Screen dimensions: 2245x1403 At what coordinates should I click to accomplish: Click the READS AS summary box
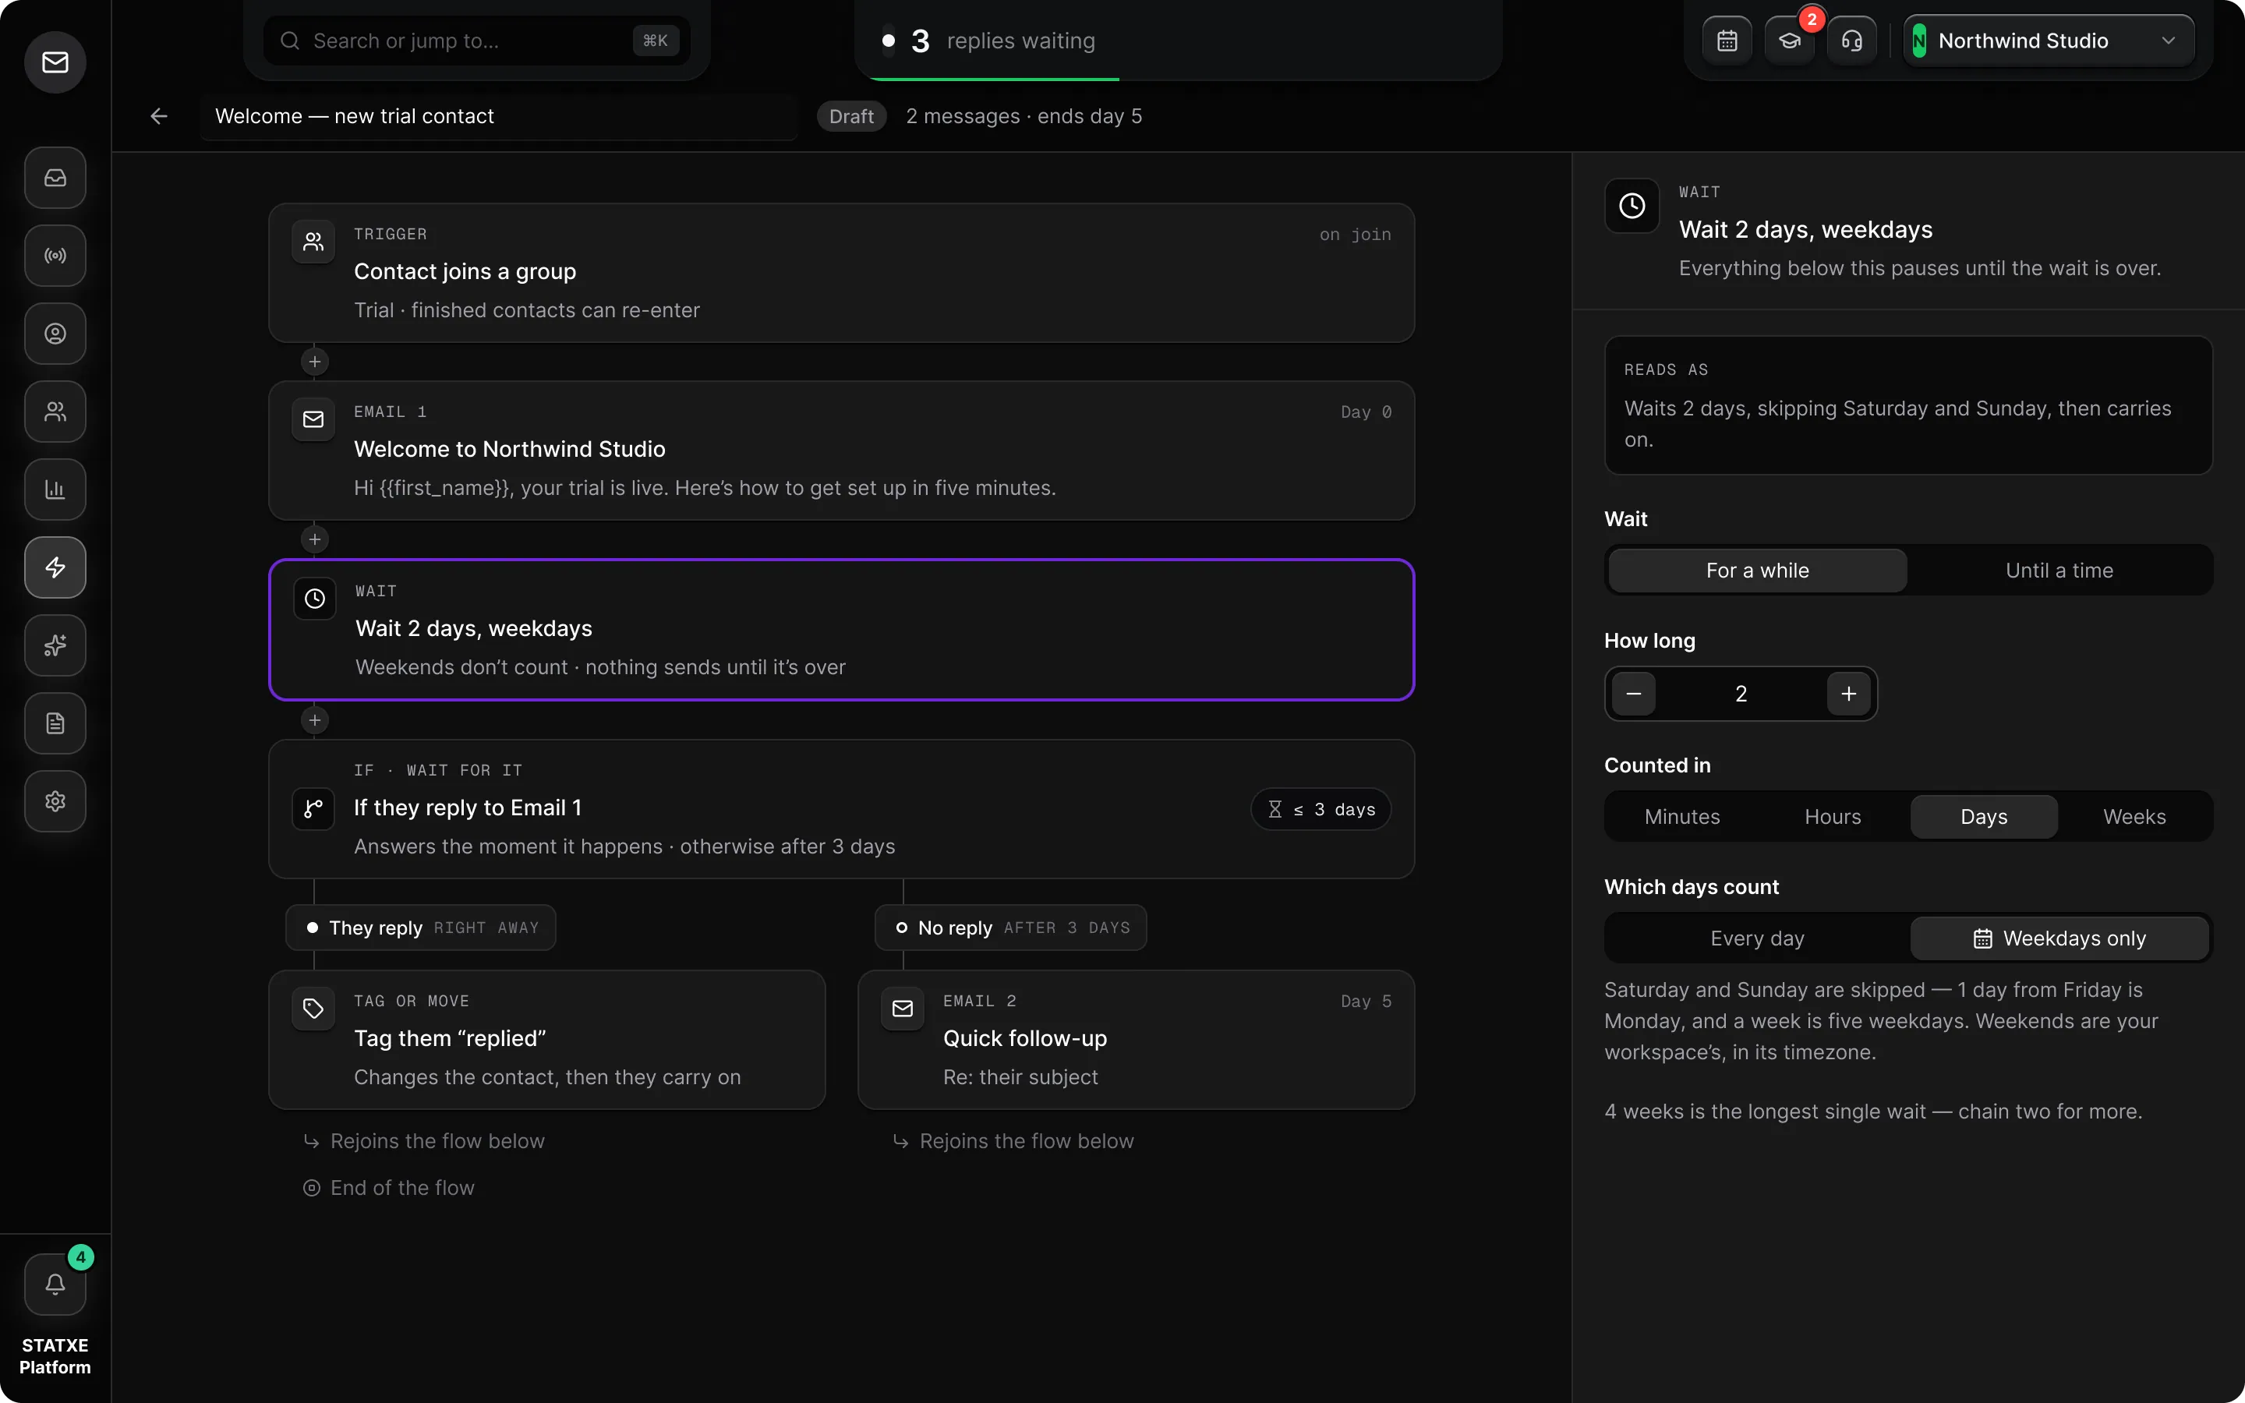pyautogui.click(x=1908, y=405)
